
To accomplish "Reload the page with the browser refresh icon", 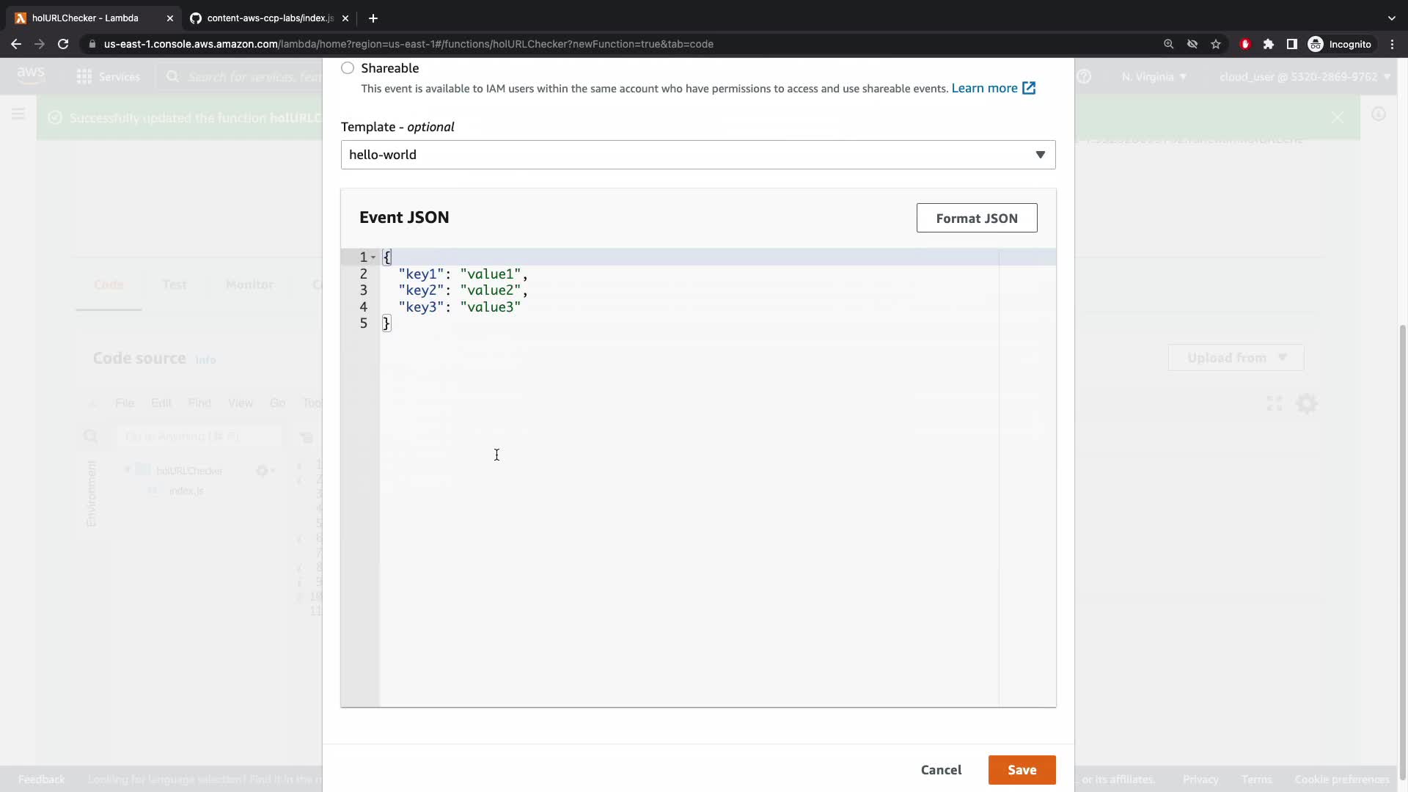I will (63, 44).
